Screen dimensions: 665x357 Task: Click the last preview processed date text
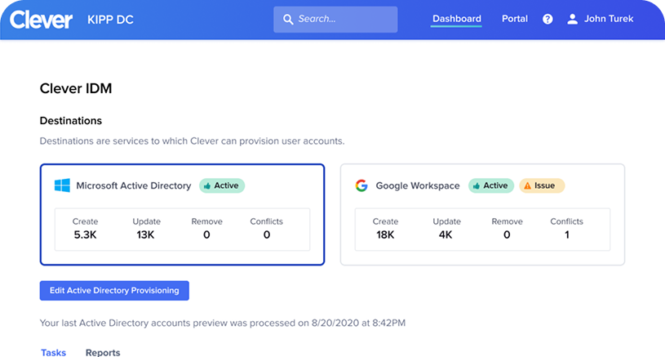(223, 323)
